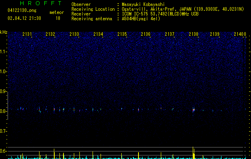
Task: Click the 2136 time marker
Action: pyautogui.click(x=146, y=34)
